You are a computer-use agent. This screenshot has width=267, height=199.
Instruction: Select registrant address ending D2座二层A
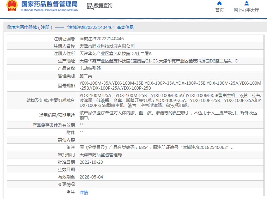click(x=116, y=54)
